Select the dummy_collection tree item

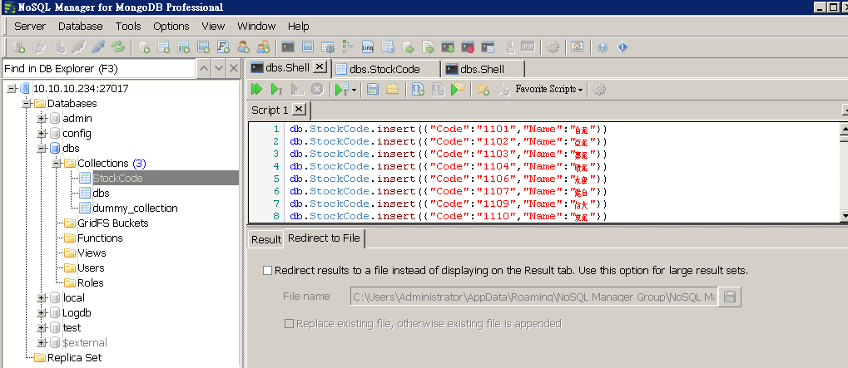click(x=135, y=209)
